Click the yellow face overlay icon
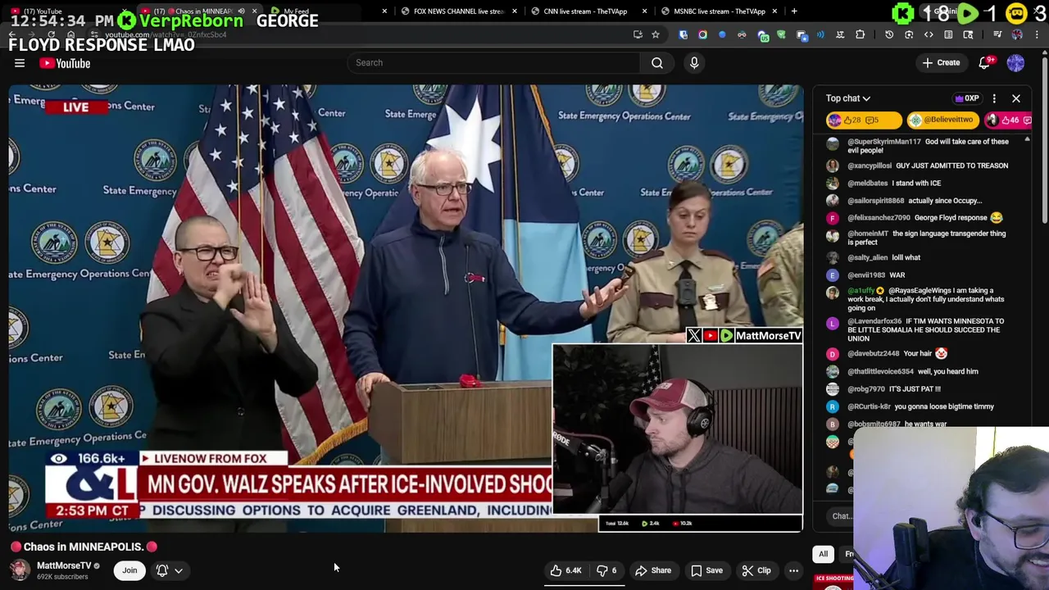This screenshot has width=1049, height=590. coord(1016,13)
